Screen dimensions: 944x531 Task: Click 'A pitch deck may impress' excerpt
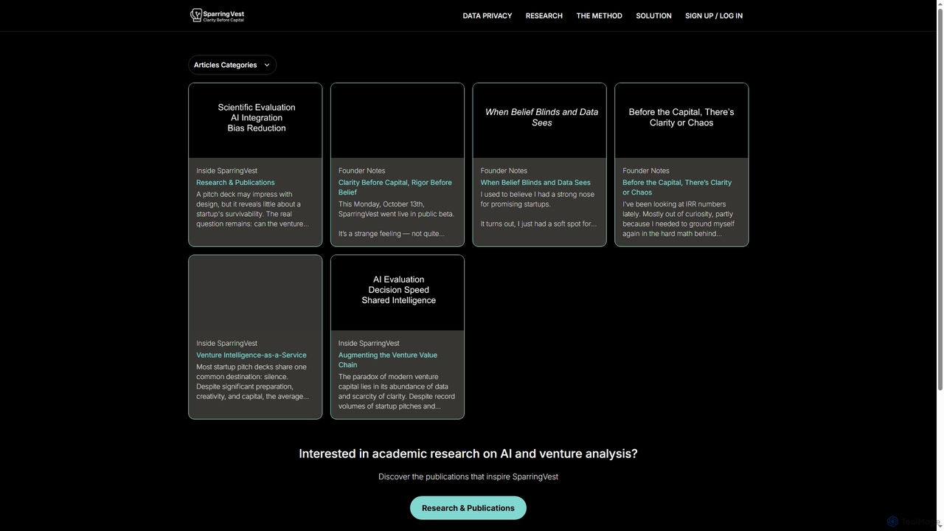click(252, 209)
